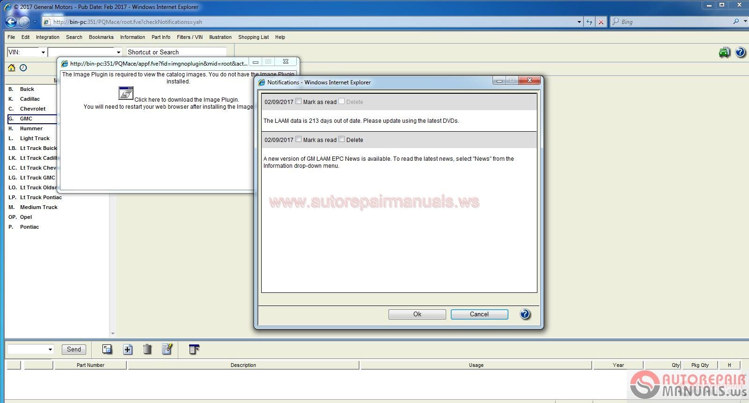This screenshot has height=403, width=749.
Task: Click the browser Back arrow button
Action: [x=11, y=22]
